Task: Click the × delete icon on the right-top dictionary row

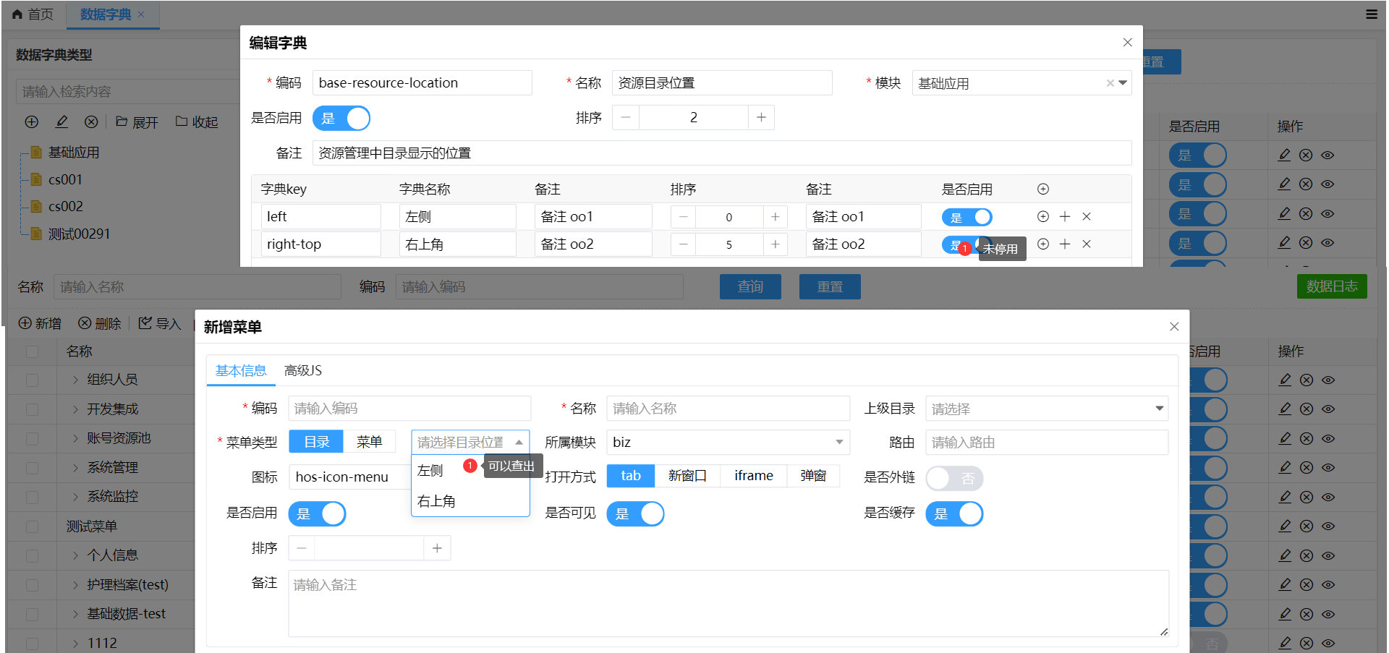Action: (x=1087, y=244)
